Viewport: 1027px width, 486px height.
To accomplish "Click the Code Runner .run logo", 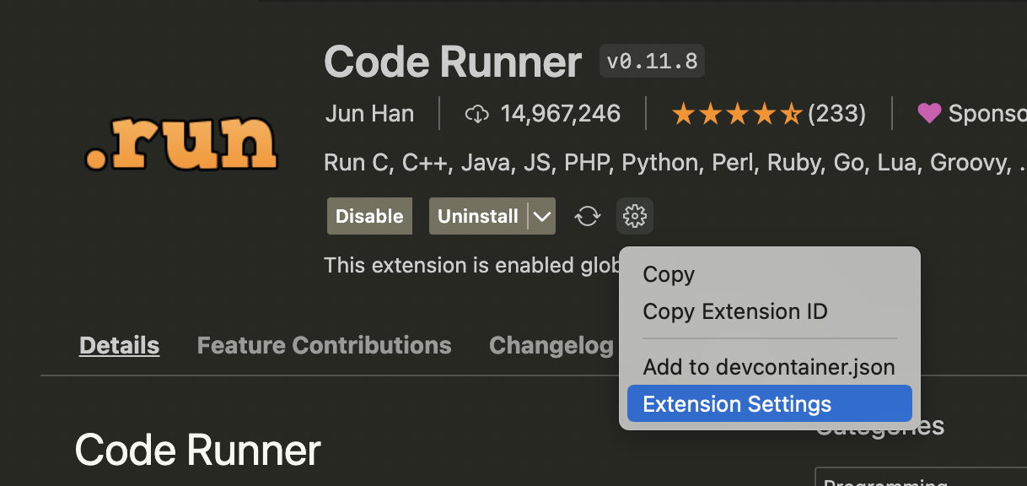I will tap(181, 145).
